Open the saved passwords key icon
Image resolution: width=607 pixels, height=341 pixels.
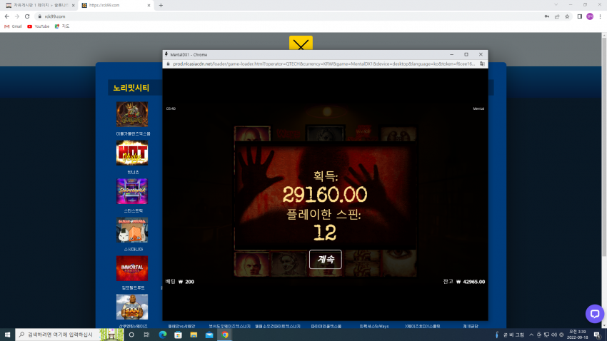point(546,16)
